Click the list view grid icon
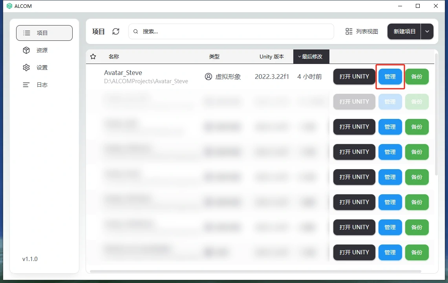448x283 pixels. (x=349, y=31)
